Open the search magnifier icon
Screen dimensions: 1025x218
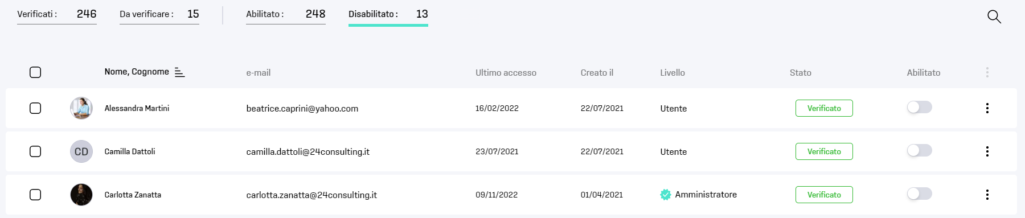[x=994, y=17]
